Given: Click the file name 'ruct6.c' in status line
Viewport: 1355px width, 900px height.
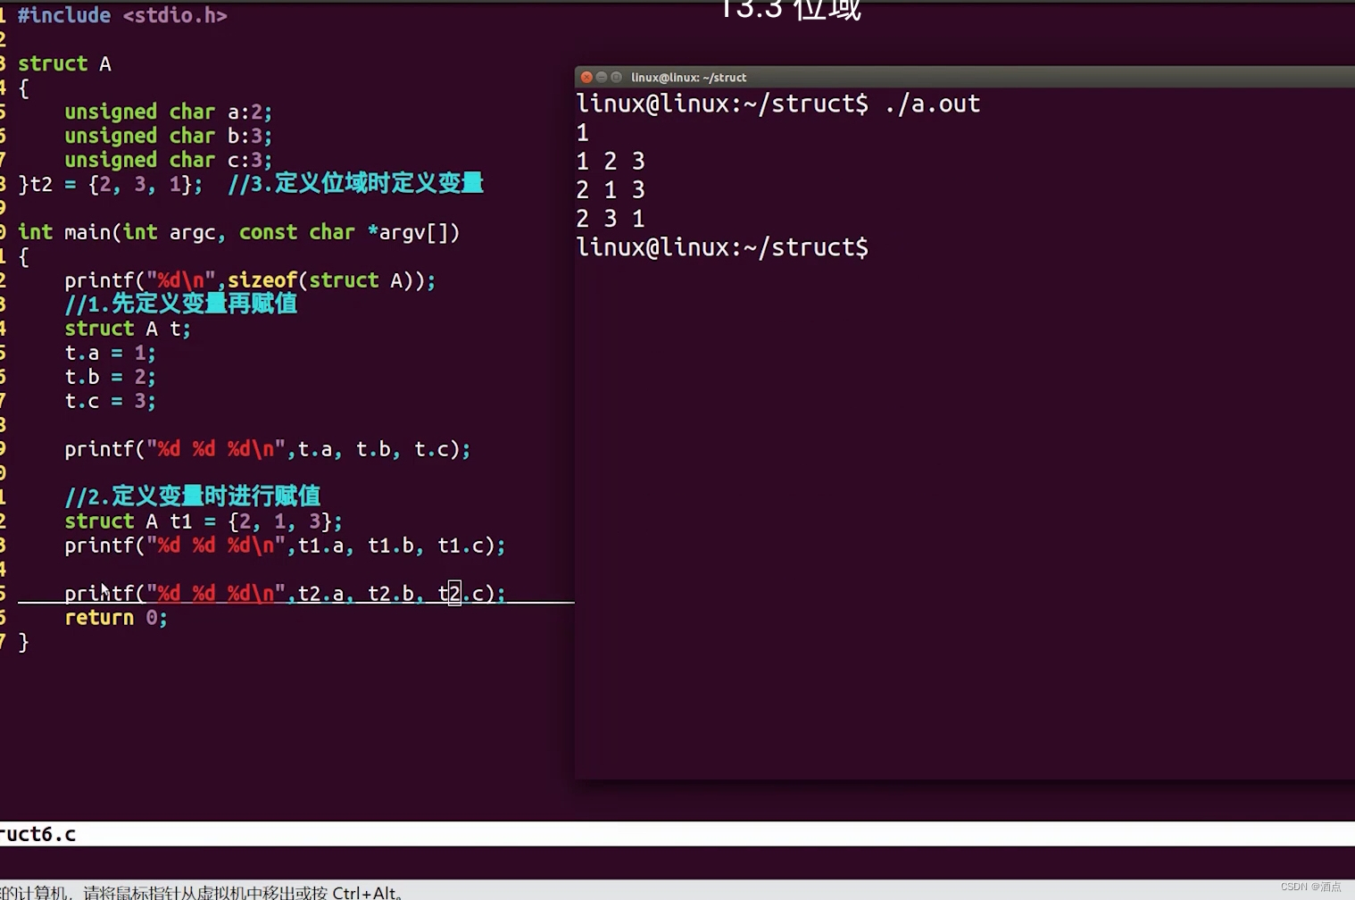Looking at the screenshot, I should point(37,834).
